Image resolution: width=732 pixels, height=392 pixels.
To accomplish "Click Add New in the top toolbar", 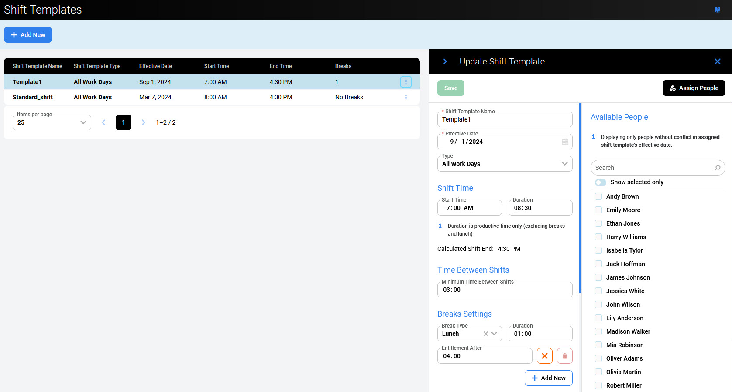I will [28, 35].
